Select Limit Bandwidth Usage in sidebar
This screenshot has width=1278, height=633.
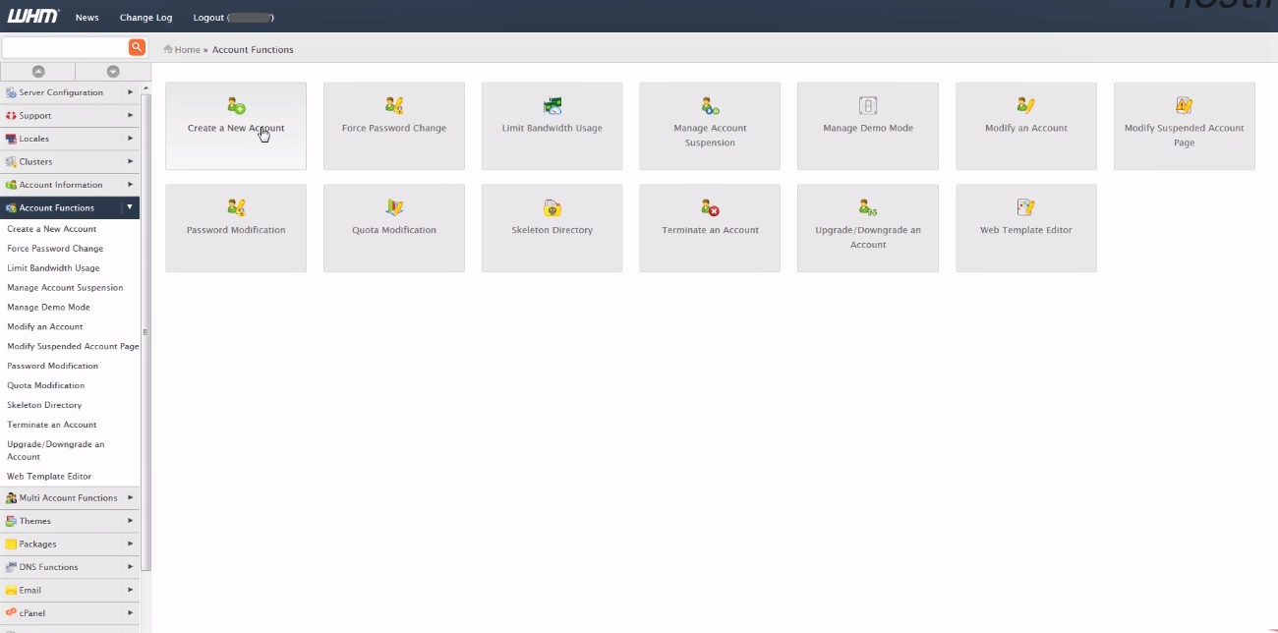[53, 268]
